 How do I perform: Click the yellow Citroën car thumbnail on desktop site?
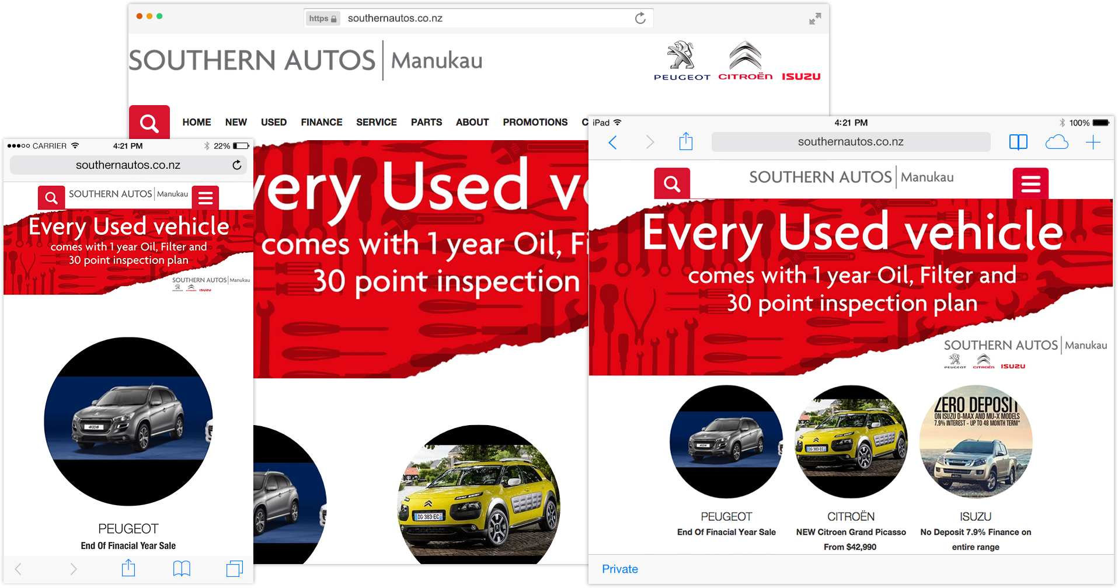479,495
